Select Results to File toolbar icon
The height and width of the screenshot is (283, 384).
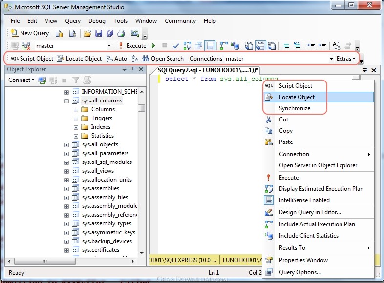(x=272, y=46)
